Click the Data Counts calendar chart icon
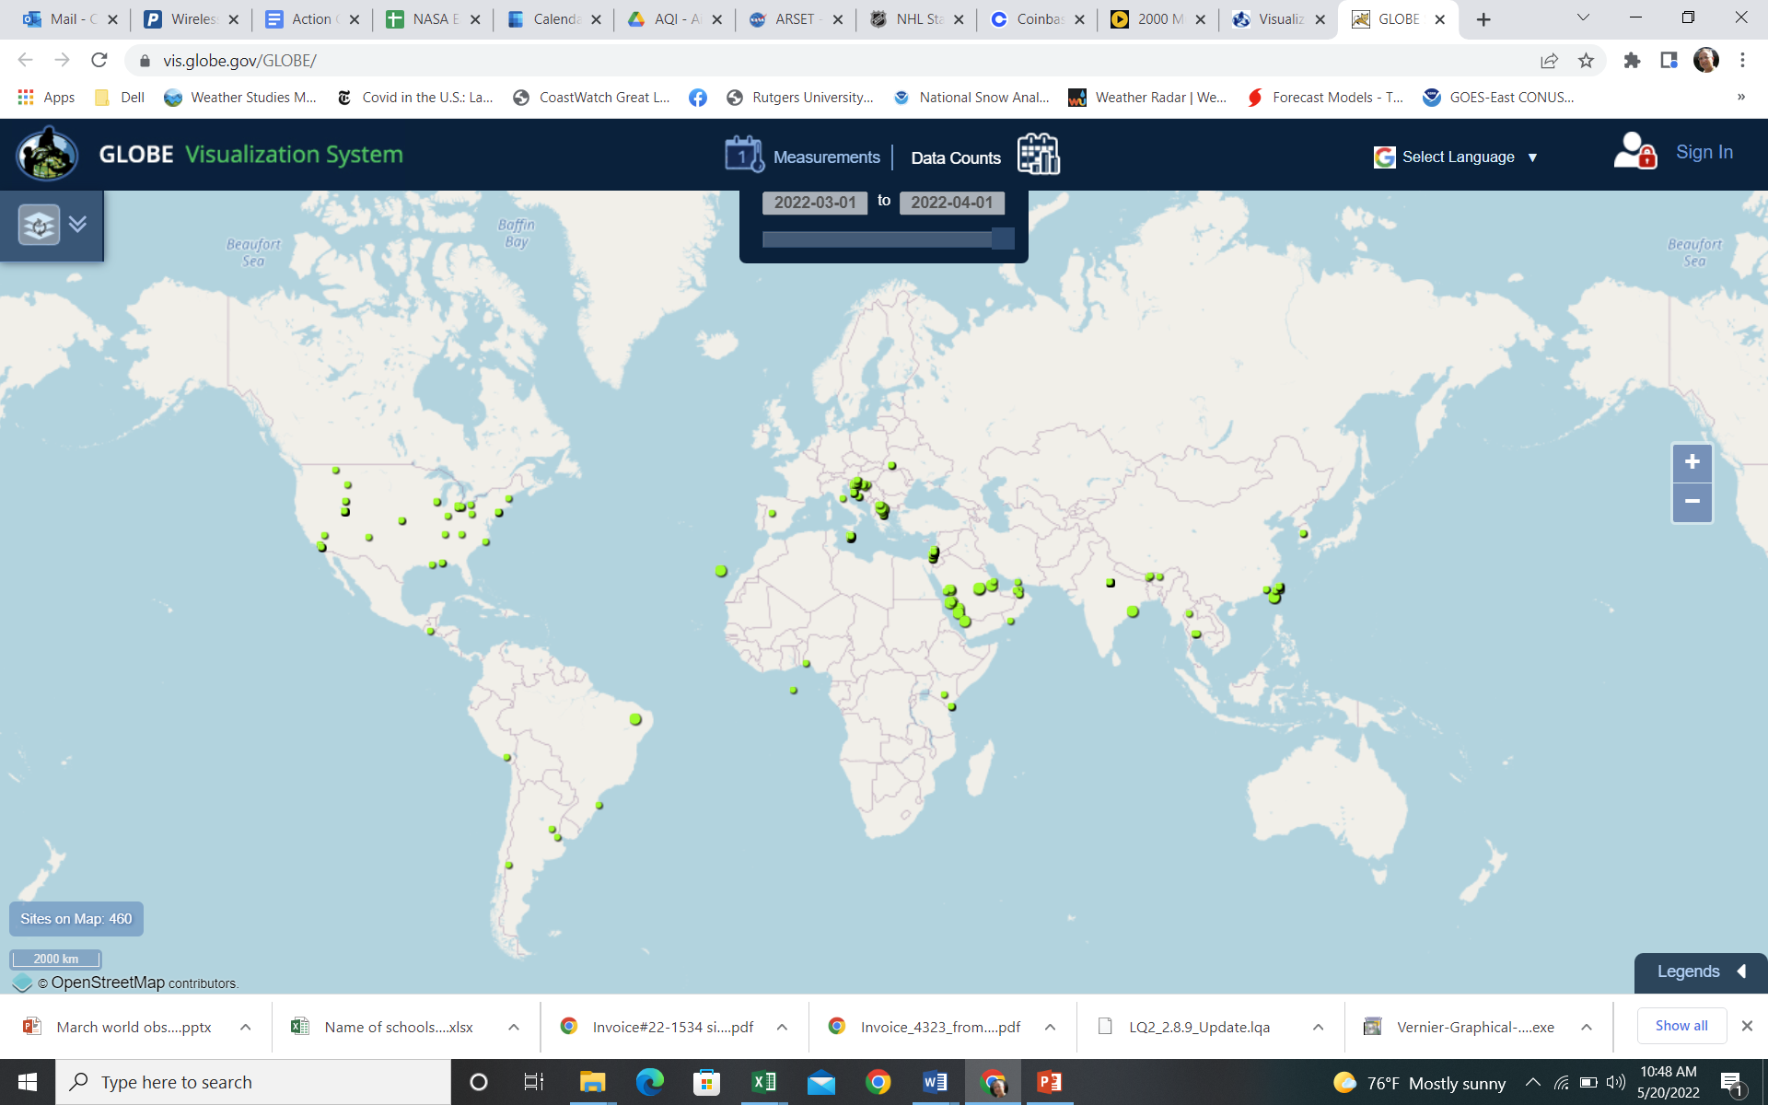The width and height of the screenshot is (1768, 1105). (1039, 155)
